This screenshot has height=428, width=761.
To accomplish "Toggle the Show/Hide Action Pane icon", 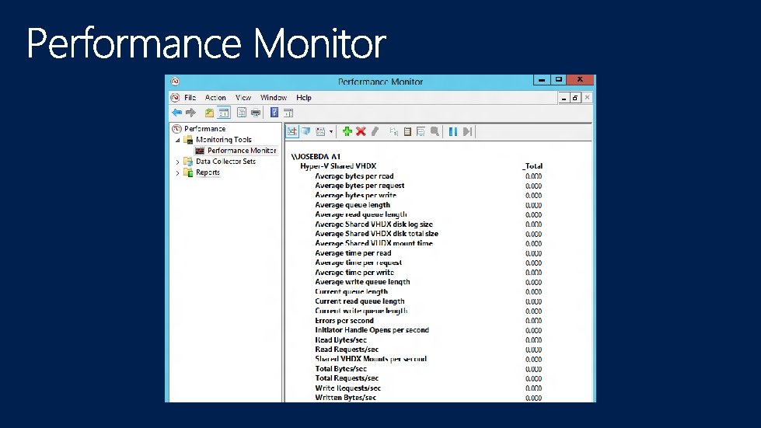I will (x=288, y=113).
